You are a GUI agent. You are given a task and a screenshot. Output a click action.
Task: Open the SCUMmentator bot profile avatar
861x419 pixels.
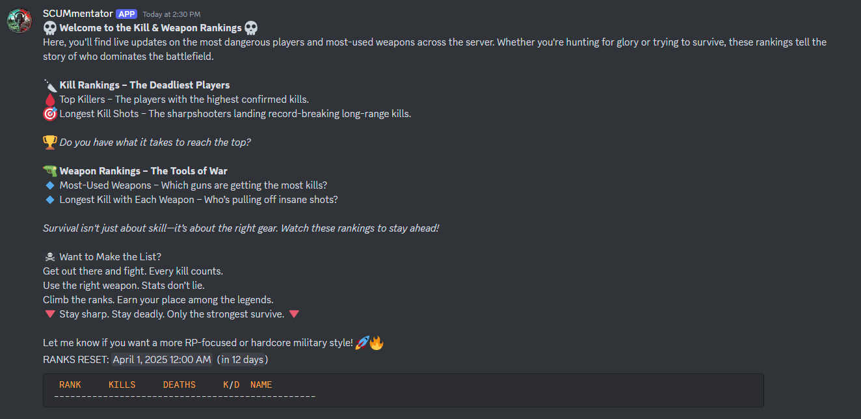(19, 20)
